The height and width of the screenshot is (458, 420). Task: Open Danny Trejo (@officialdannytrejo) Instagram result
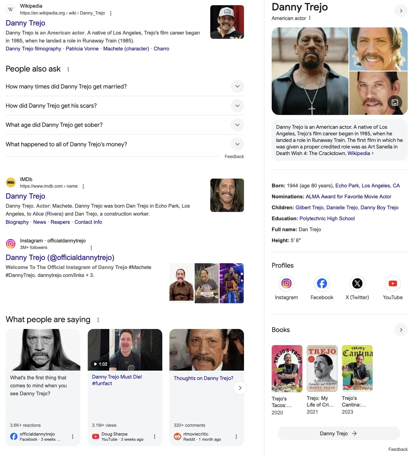click(x=60, y=257)
